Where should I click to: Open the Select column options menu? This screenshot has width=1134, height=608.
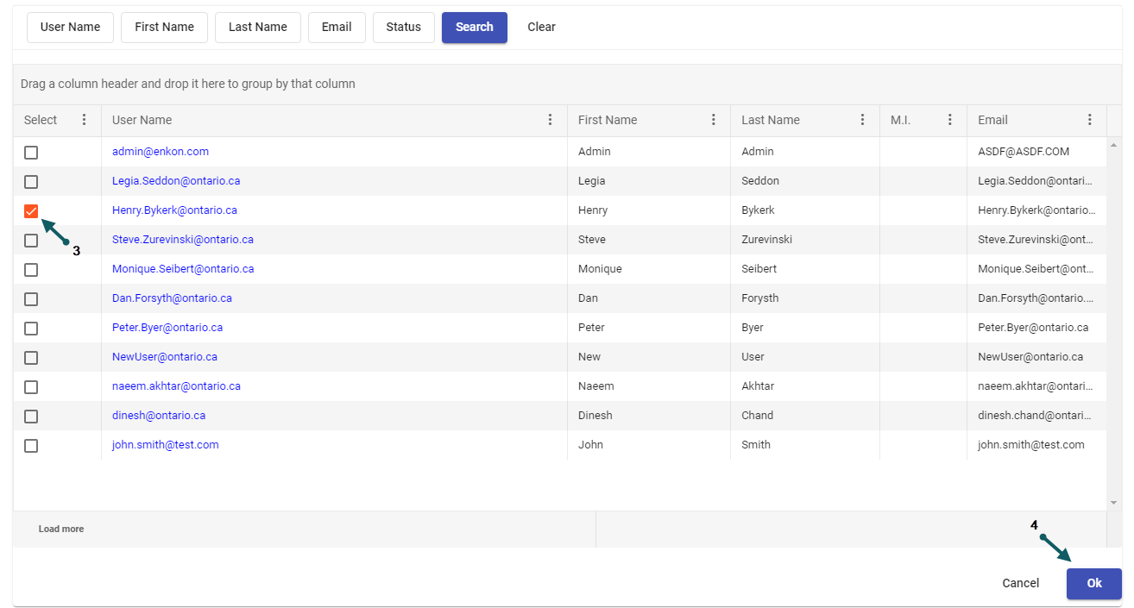(84, 120)
